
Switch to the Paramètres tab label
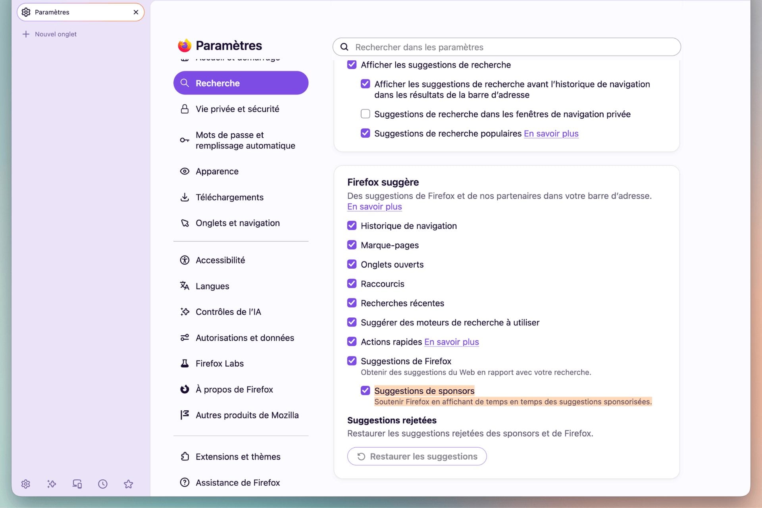52,12
